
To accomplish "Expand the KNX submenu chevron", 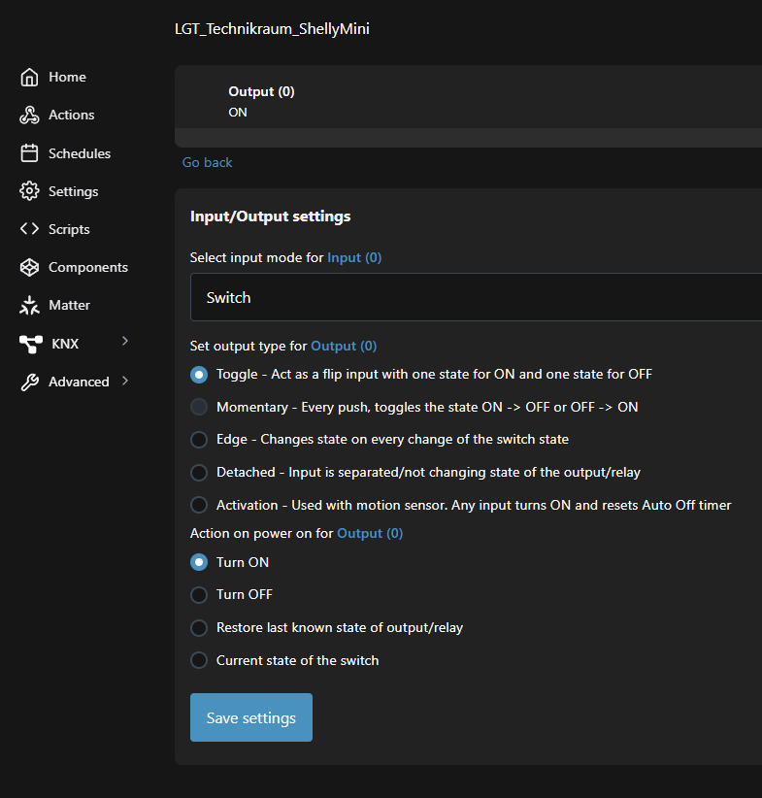I will pyautogui.click(x=125, y=342).
